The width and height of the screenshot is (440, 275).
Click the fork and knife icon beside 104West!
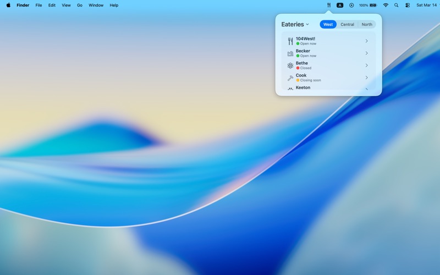(290, 41)
